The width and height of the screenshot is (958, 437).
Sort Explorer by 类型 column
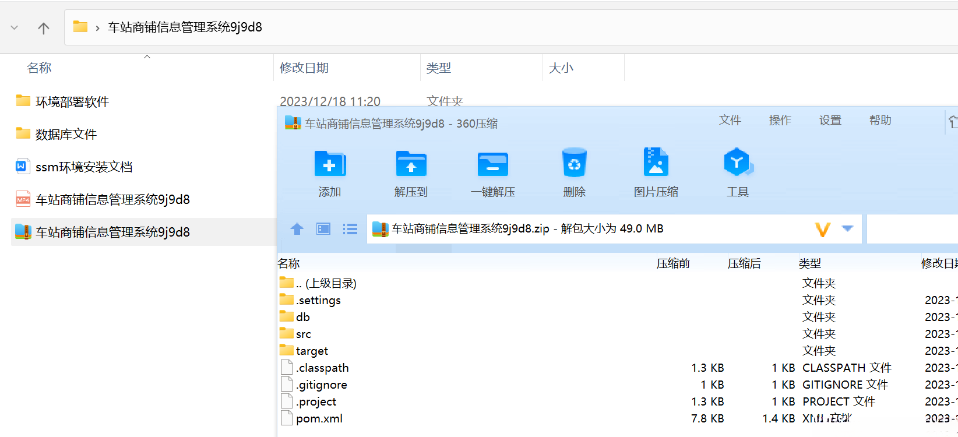[x=439, y=68]
